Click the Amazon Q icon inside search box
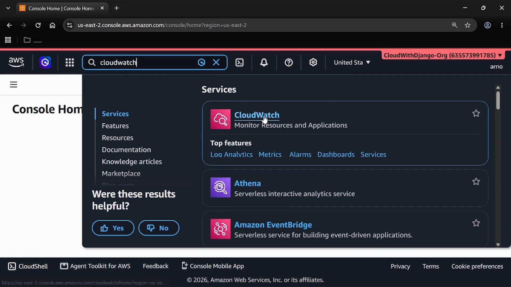 coord(201,62)
